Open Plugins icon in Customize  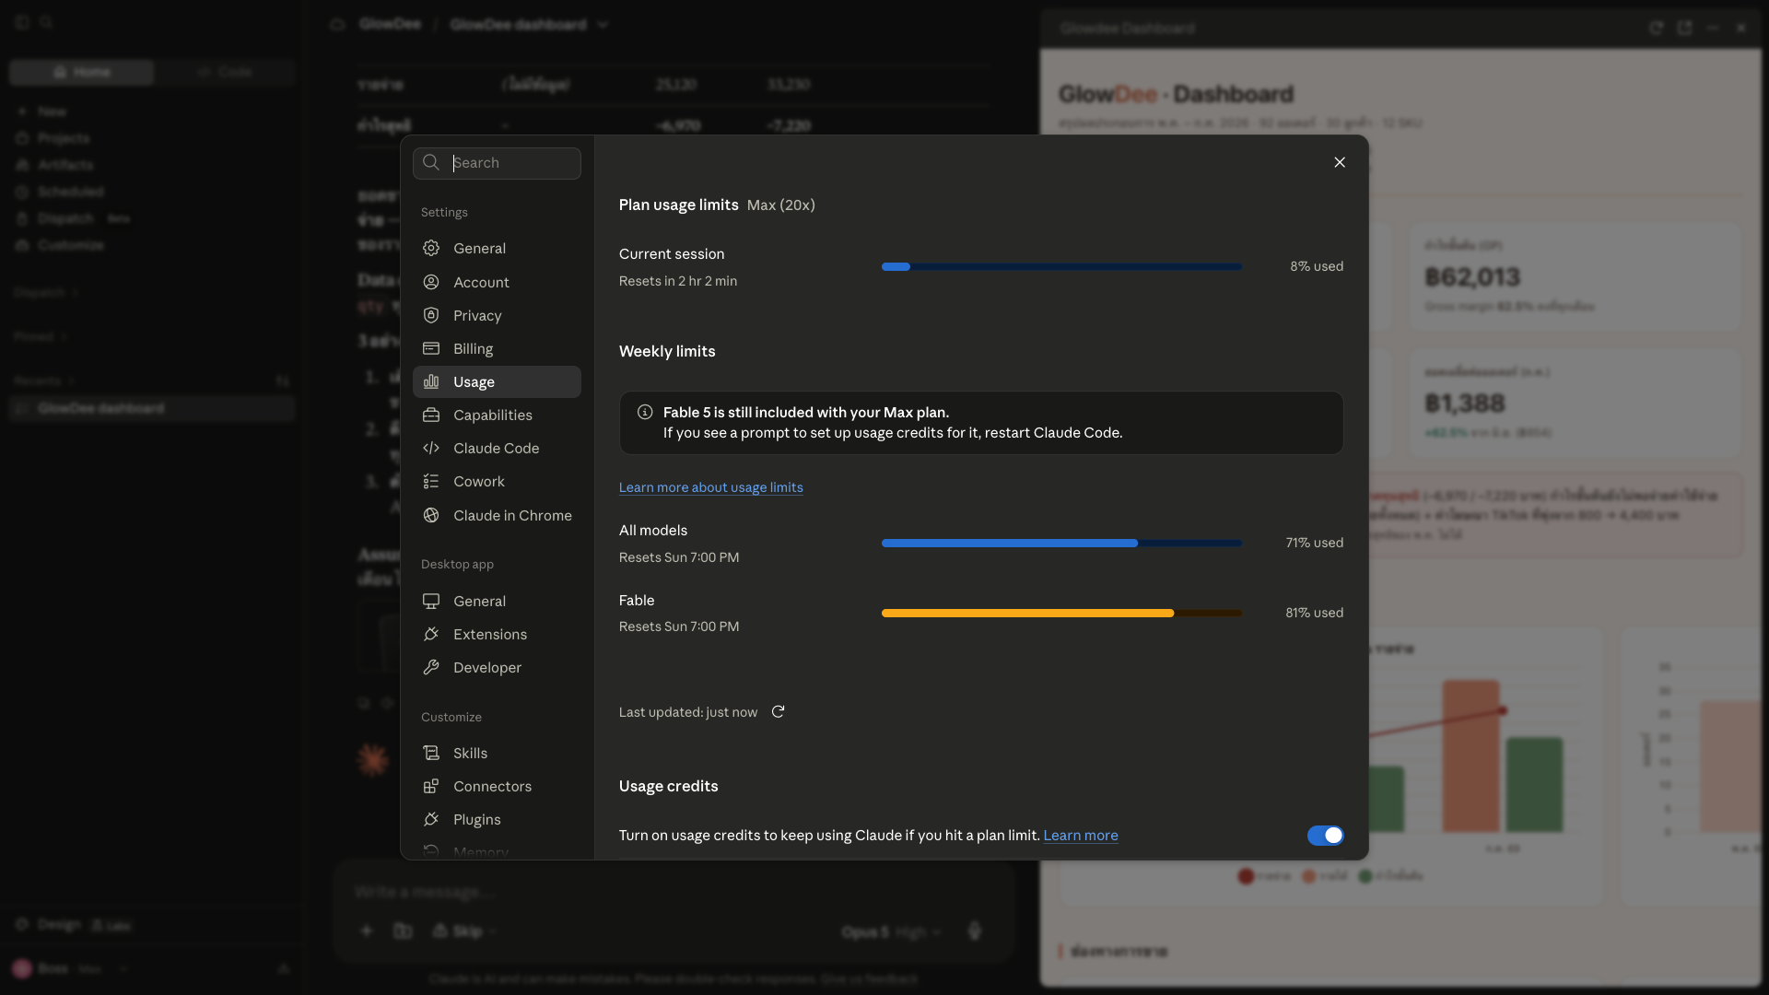coord(430,819)
